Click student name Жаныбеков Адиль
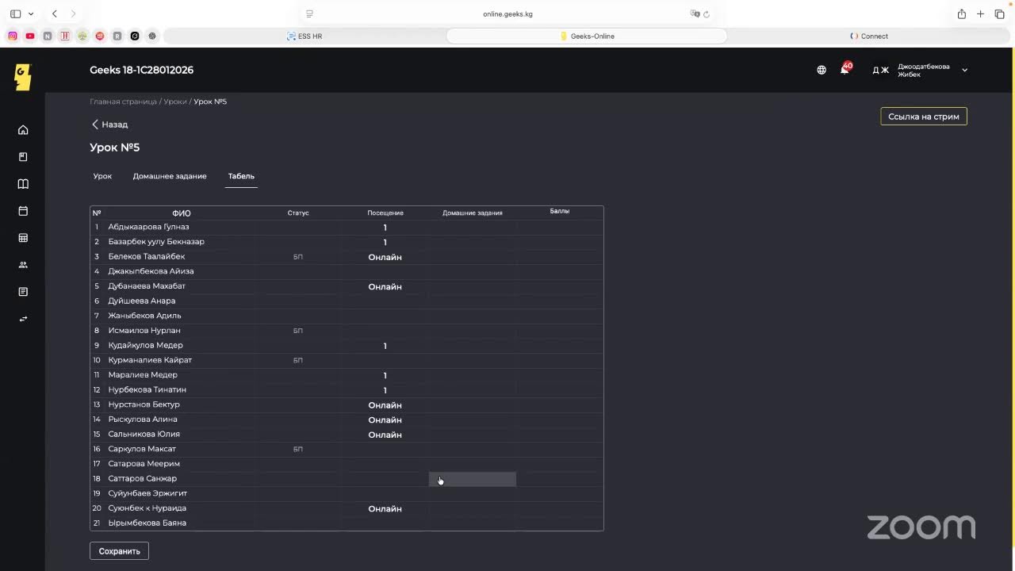 pyautogui.click(x=144, y=316)
